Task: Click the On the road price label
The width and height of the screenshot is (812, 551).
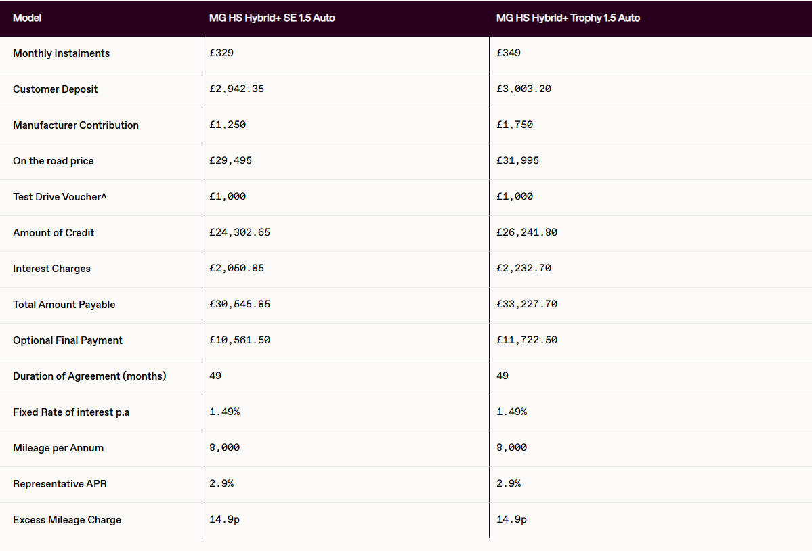Action: 54,161
